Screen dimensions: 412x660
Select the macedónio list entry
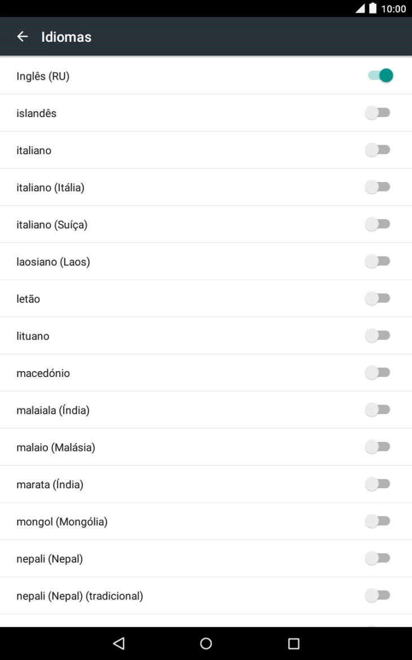(x=43, y=373)
